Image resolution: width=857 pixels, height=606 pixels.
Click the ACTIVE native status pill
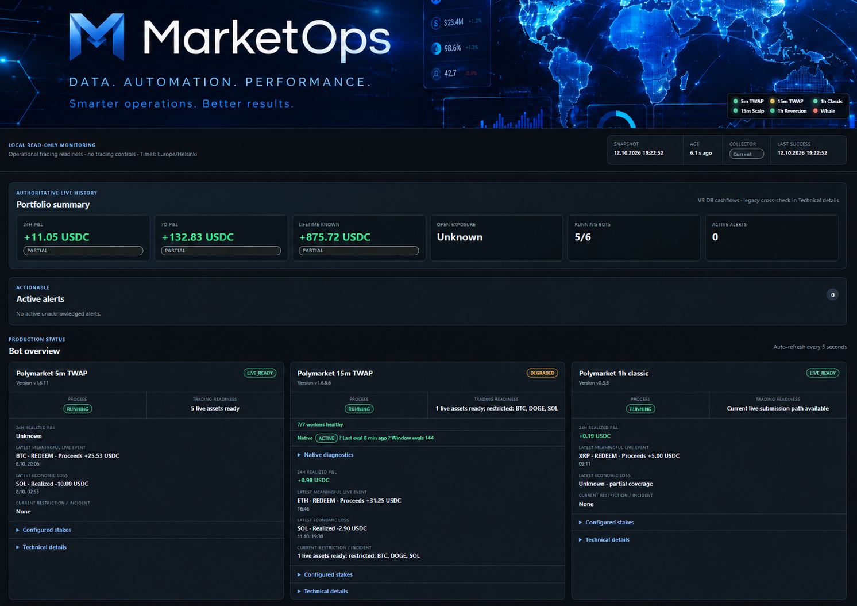coord(326,438)
